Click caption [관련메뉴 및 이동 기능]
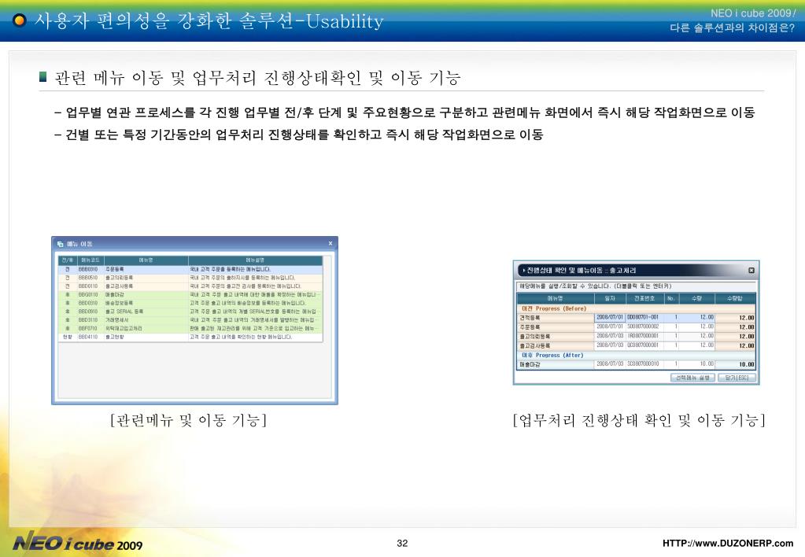805x557 pixels. tap(188, 420)
